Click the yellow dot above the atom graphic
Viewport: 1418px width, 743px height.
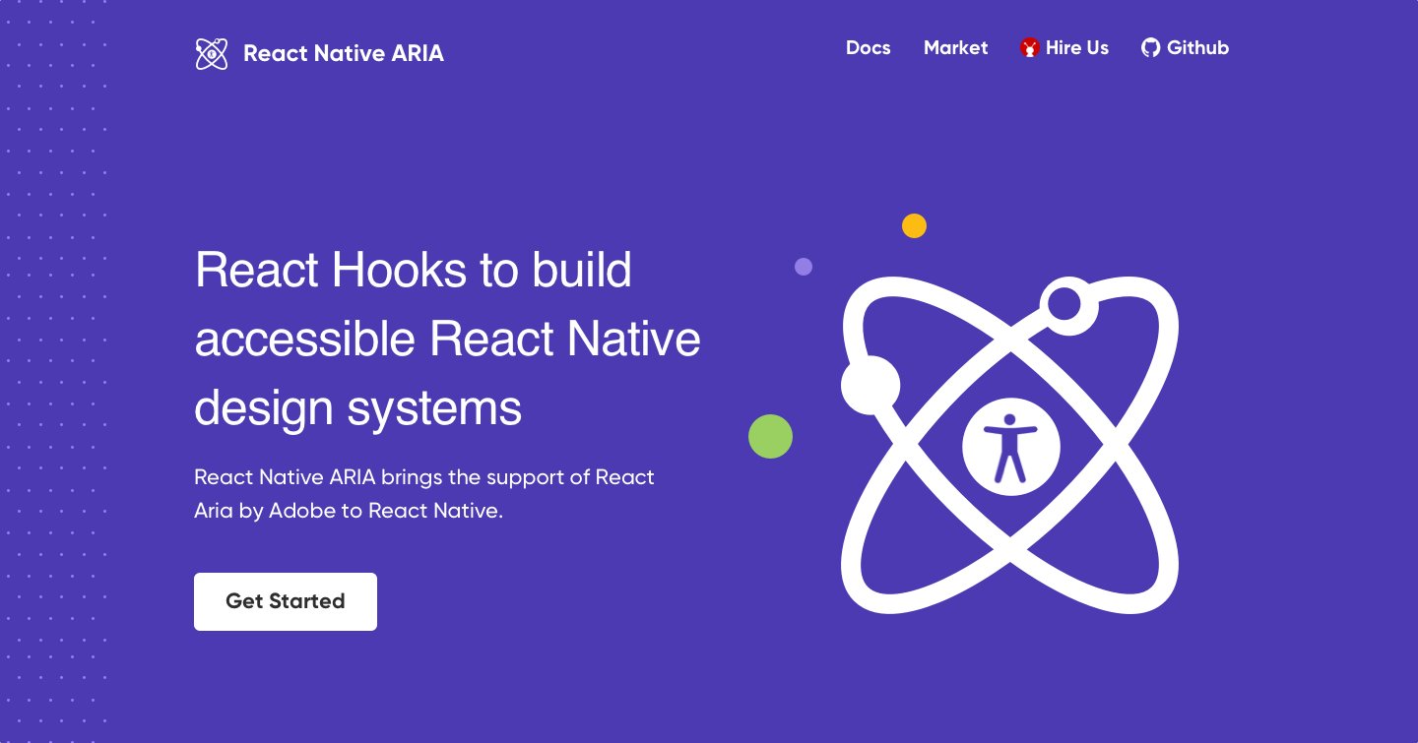tap(914, 225)
